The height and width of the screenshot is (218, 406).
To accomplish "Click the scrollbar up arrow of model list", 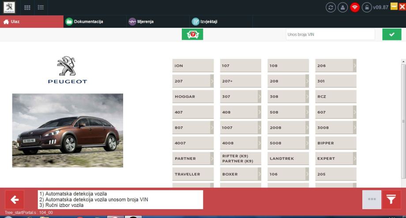I will coord(403,62).
